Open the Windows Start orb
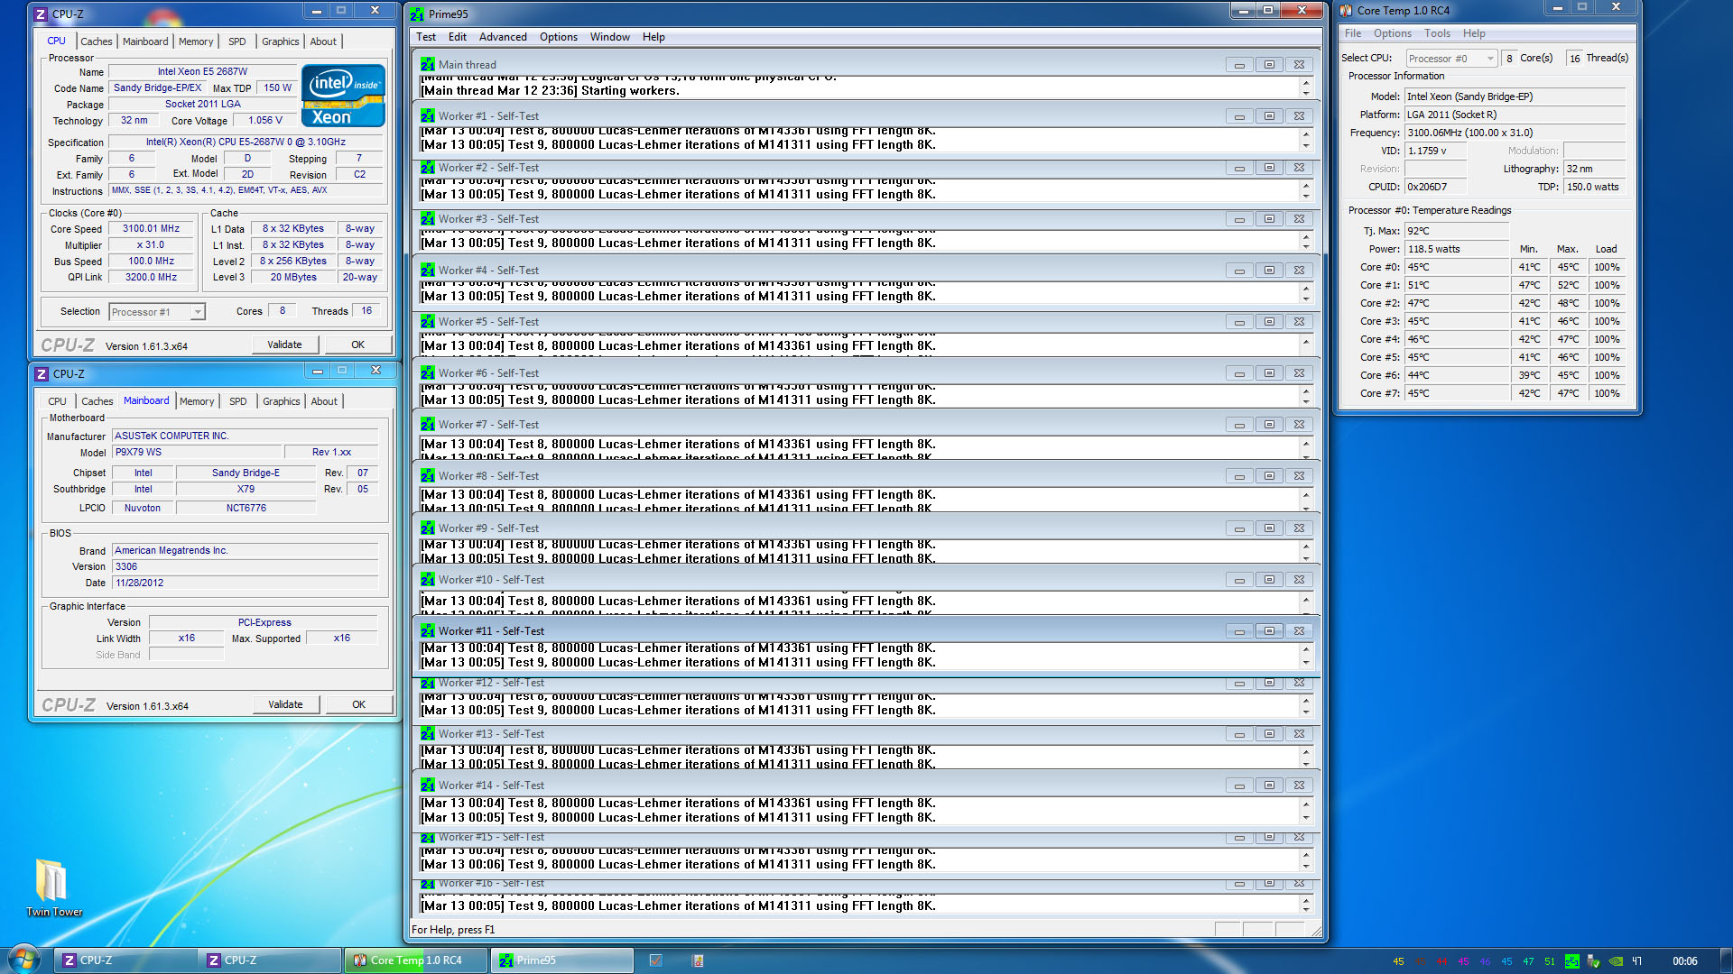This screenshot has width=1733, height=974. 24,960
